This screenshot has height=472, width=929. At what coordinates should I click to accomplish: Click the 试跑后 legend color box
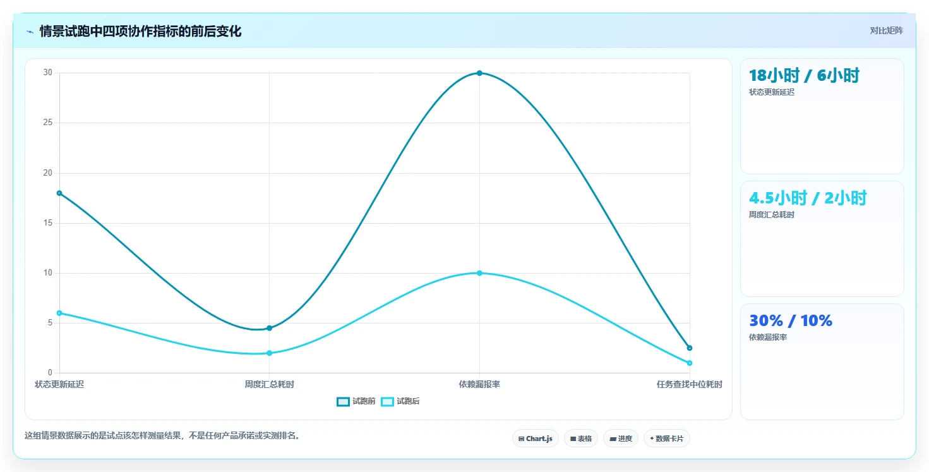coord(387,401)
